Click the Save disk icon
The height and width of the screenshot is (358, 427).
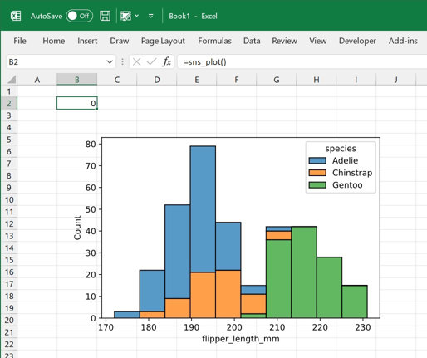click(x=105, y=16)
